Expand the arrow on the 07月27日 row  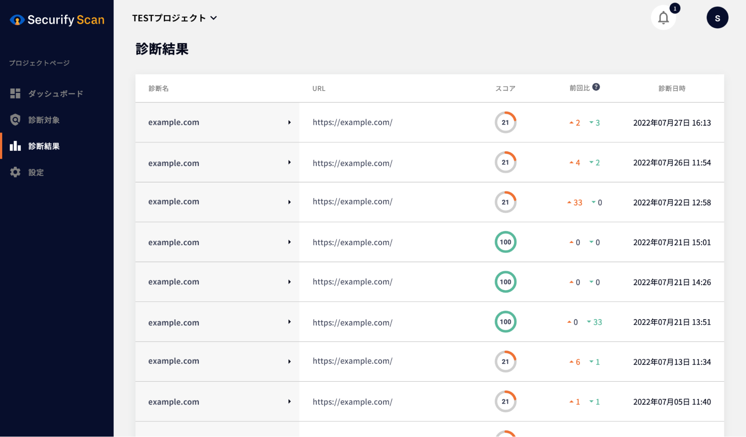(289, 122)
